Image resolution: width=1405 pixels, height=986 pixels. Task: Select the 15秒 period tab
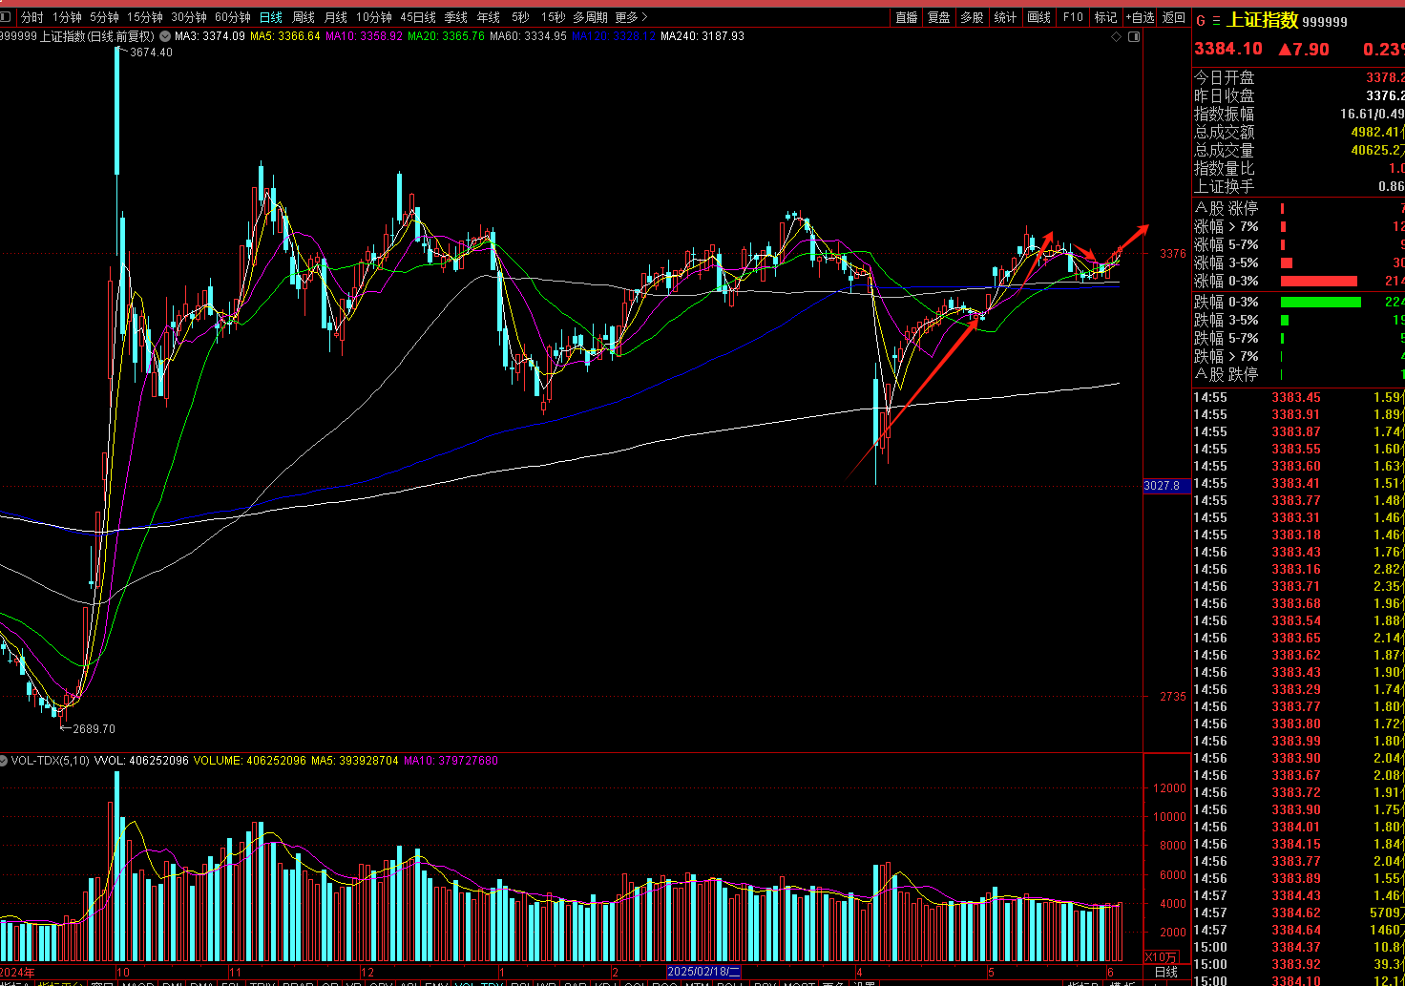[x=553, y=17]
